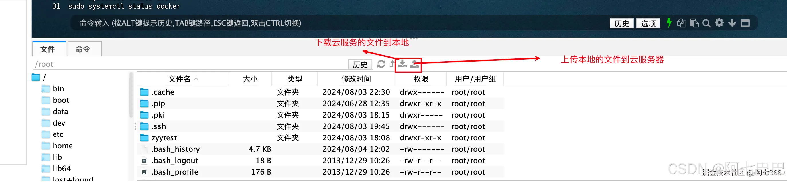The image size is (787, 182).
Task: Select the .bash_history file
Action: coord(321,149)
